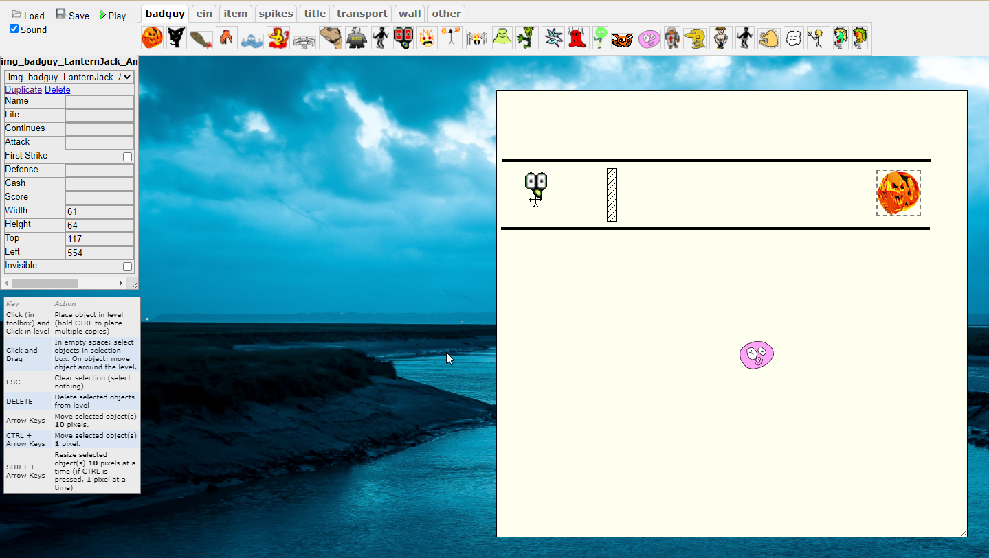Click the properties panel horizontal scrollbar thumb
This screenshot has width=989, height=558.
[x=45, y=283]
